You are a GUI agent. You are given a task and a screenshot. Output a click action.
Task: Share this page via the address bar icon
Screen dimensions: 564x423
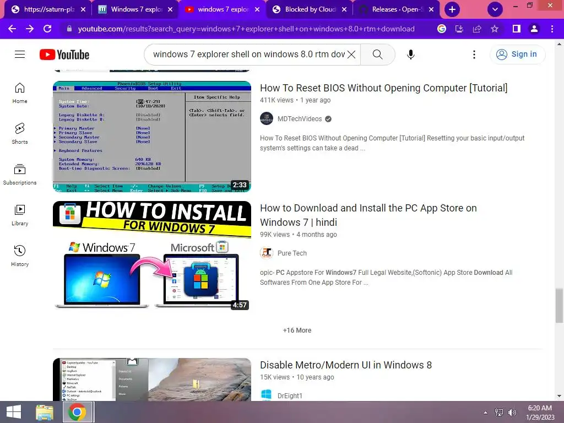point(477,29)
